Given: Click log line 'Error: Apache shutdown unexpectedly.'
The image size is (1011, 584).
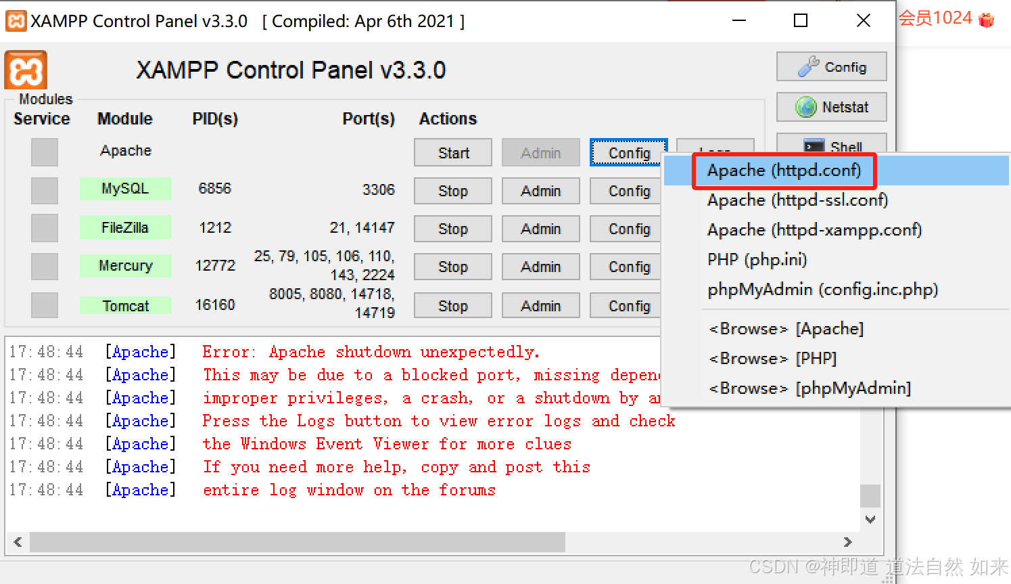Looking at the screenshot, I should tap(371, 352).
